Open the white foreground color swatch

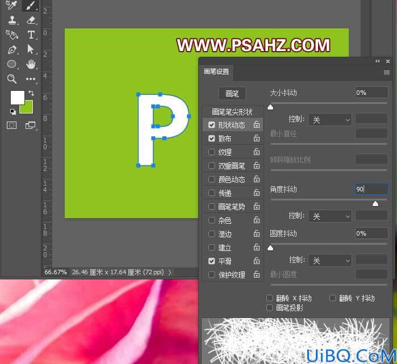click(17, 98)
